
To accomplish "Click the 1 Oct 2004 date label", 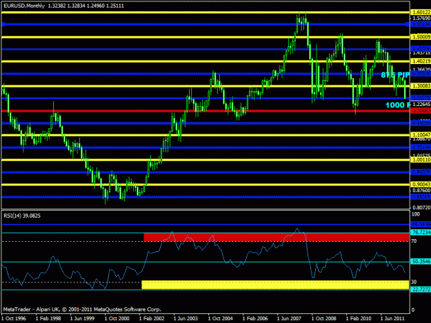I will 221,319.
